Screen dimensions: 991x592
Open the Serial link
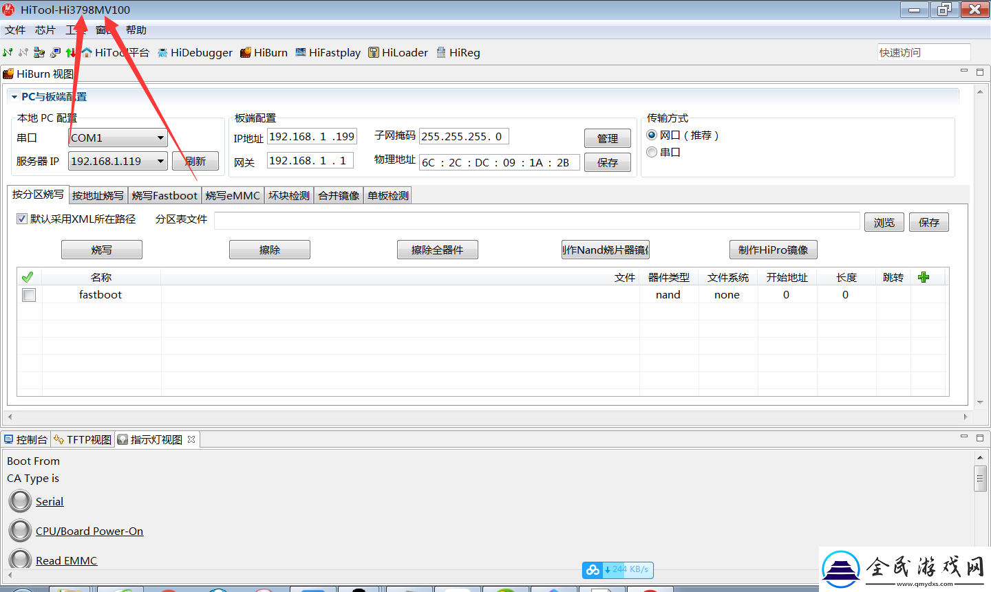click(50, 502)
